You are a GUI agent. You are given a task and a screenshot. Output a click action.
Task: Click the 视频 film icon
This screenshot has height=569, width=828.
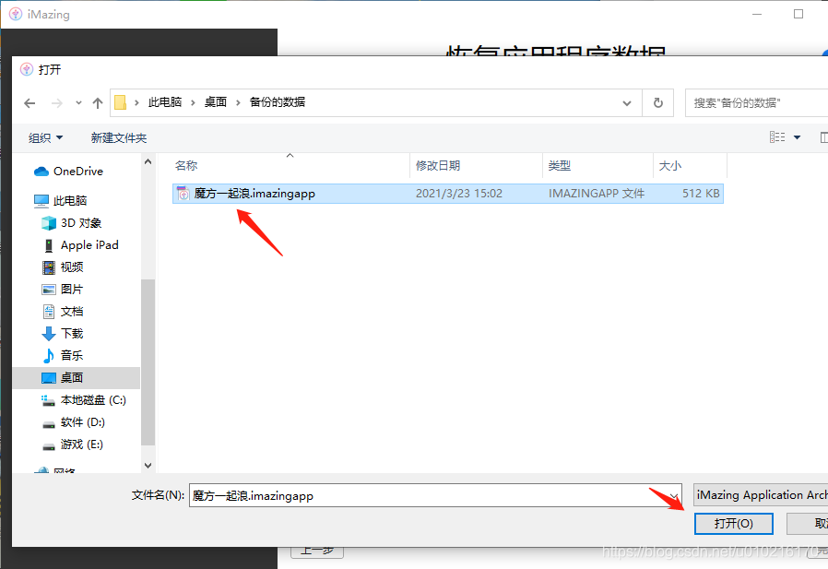[49, 267]
